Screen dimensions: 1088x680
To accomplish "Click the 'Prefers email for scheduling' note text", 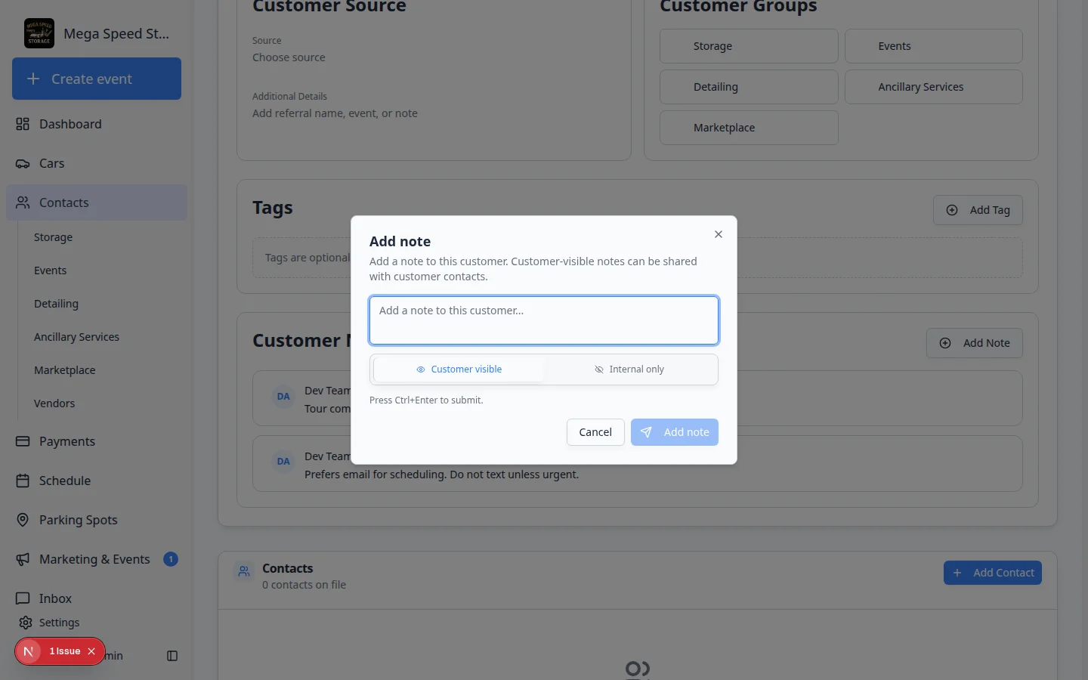I will point(441,474).
